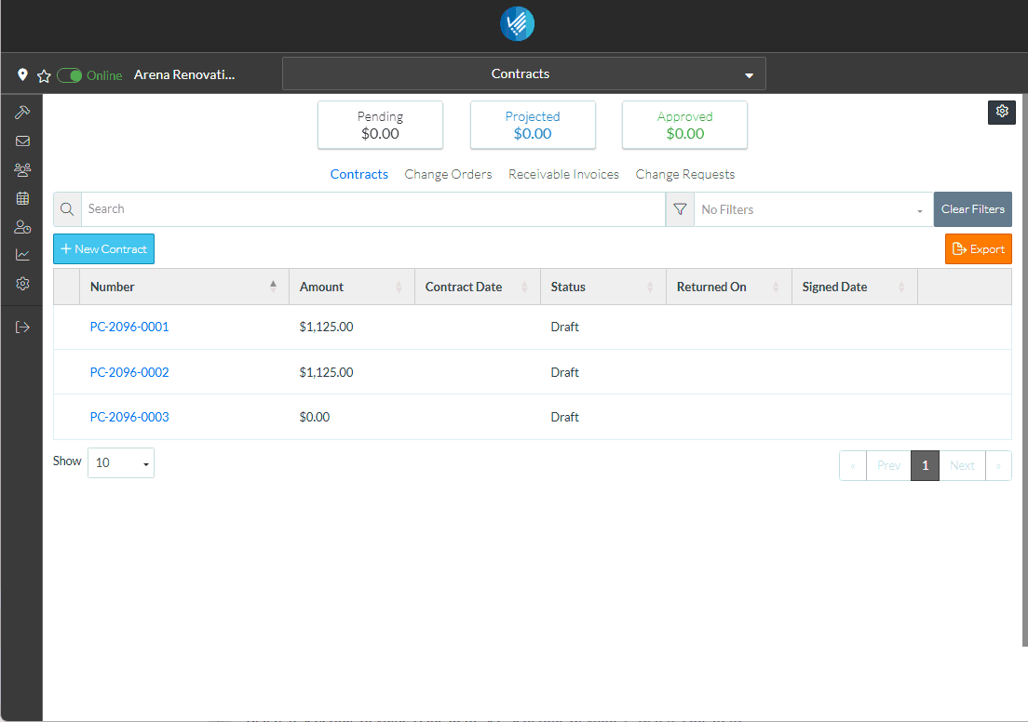Open the line chart reports sidebar icon

coord(22,255)
